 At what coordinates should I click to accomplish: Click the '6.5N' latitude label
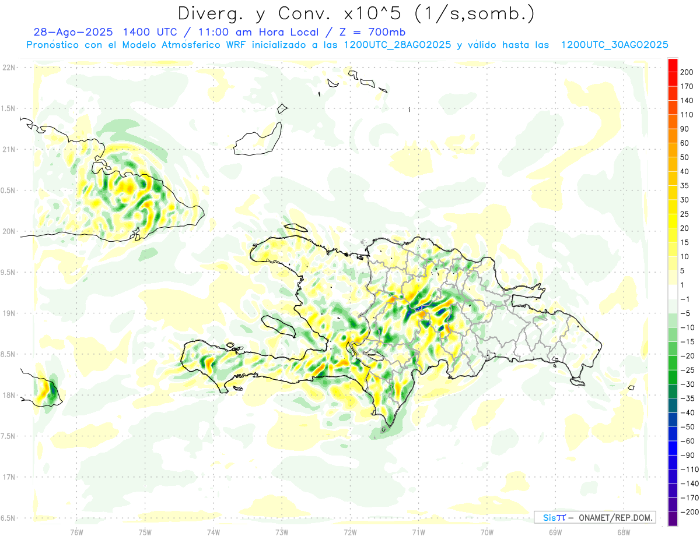click(x=8, y=518)
